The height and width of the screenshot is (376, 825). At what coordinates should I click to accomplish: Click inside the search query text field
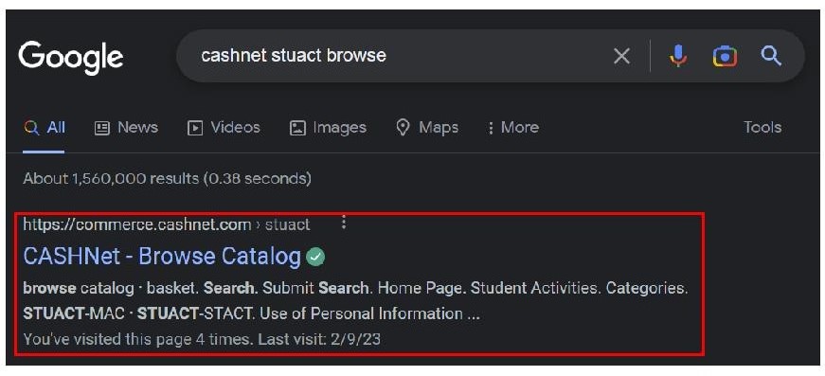click(400, 56)
